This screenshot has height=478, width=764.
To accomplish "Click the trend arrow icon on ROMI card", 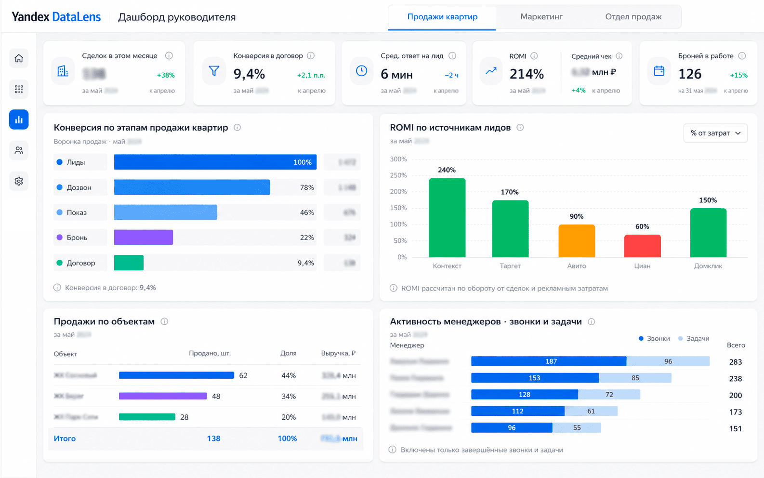I will (x=491, y=71).
